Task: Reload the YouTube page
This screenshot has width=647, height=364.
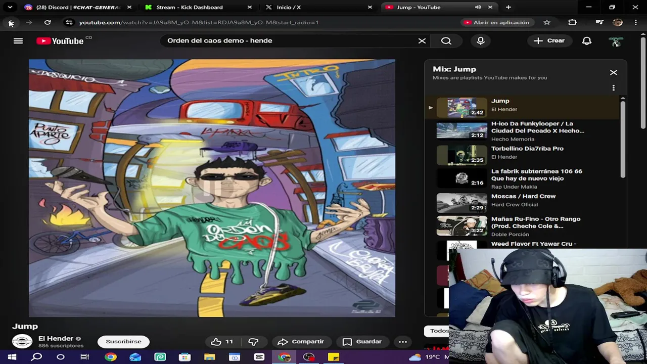Action: tap(48, 23)
